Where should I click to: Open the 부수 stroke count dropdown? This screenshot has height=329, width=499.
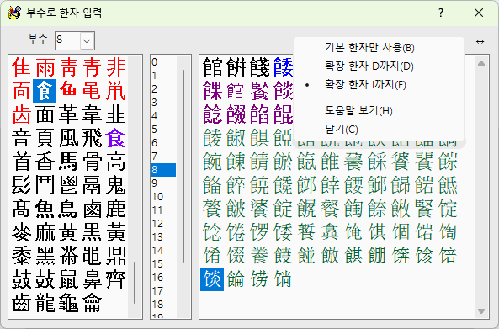[x=87, y=40]
